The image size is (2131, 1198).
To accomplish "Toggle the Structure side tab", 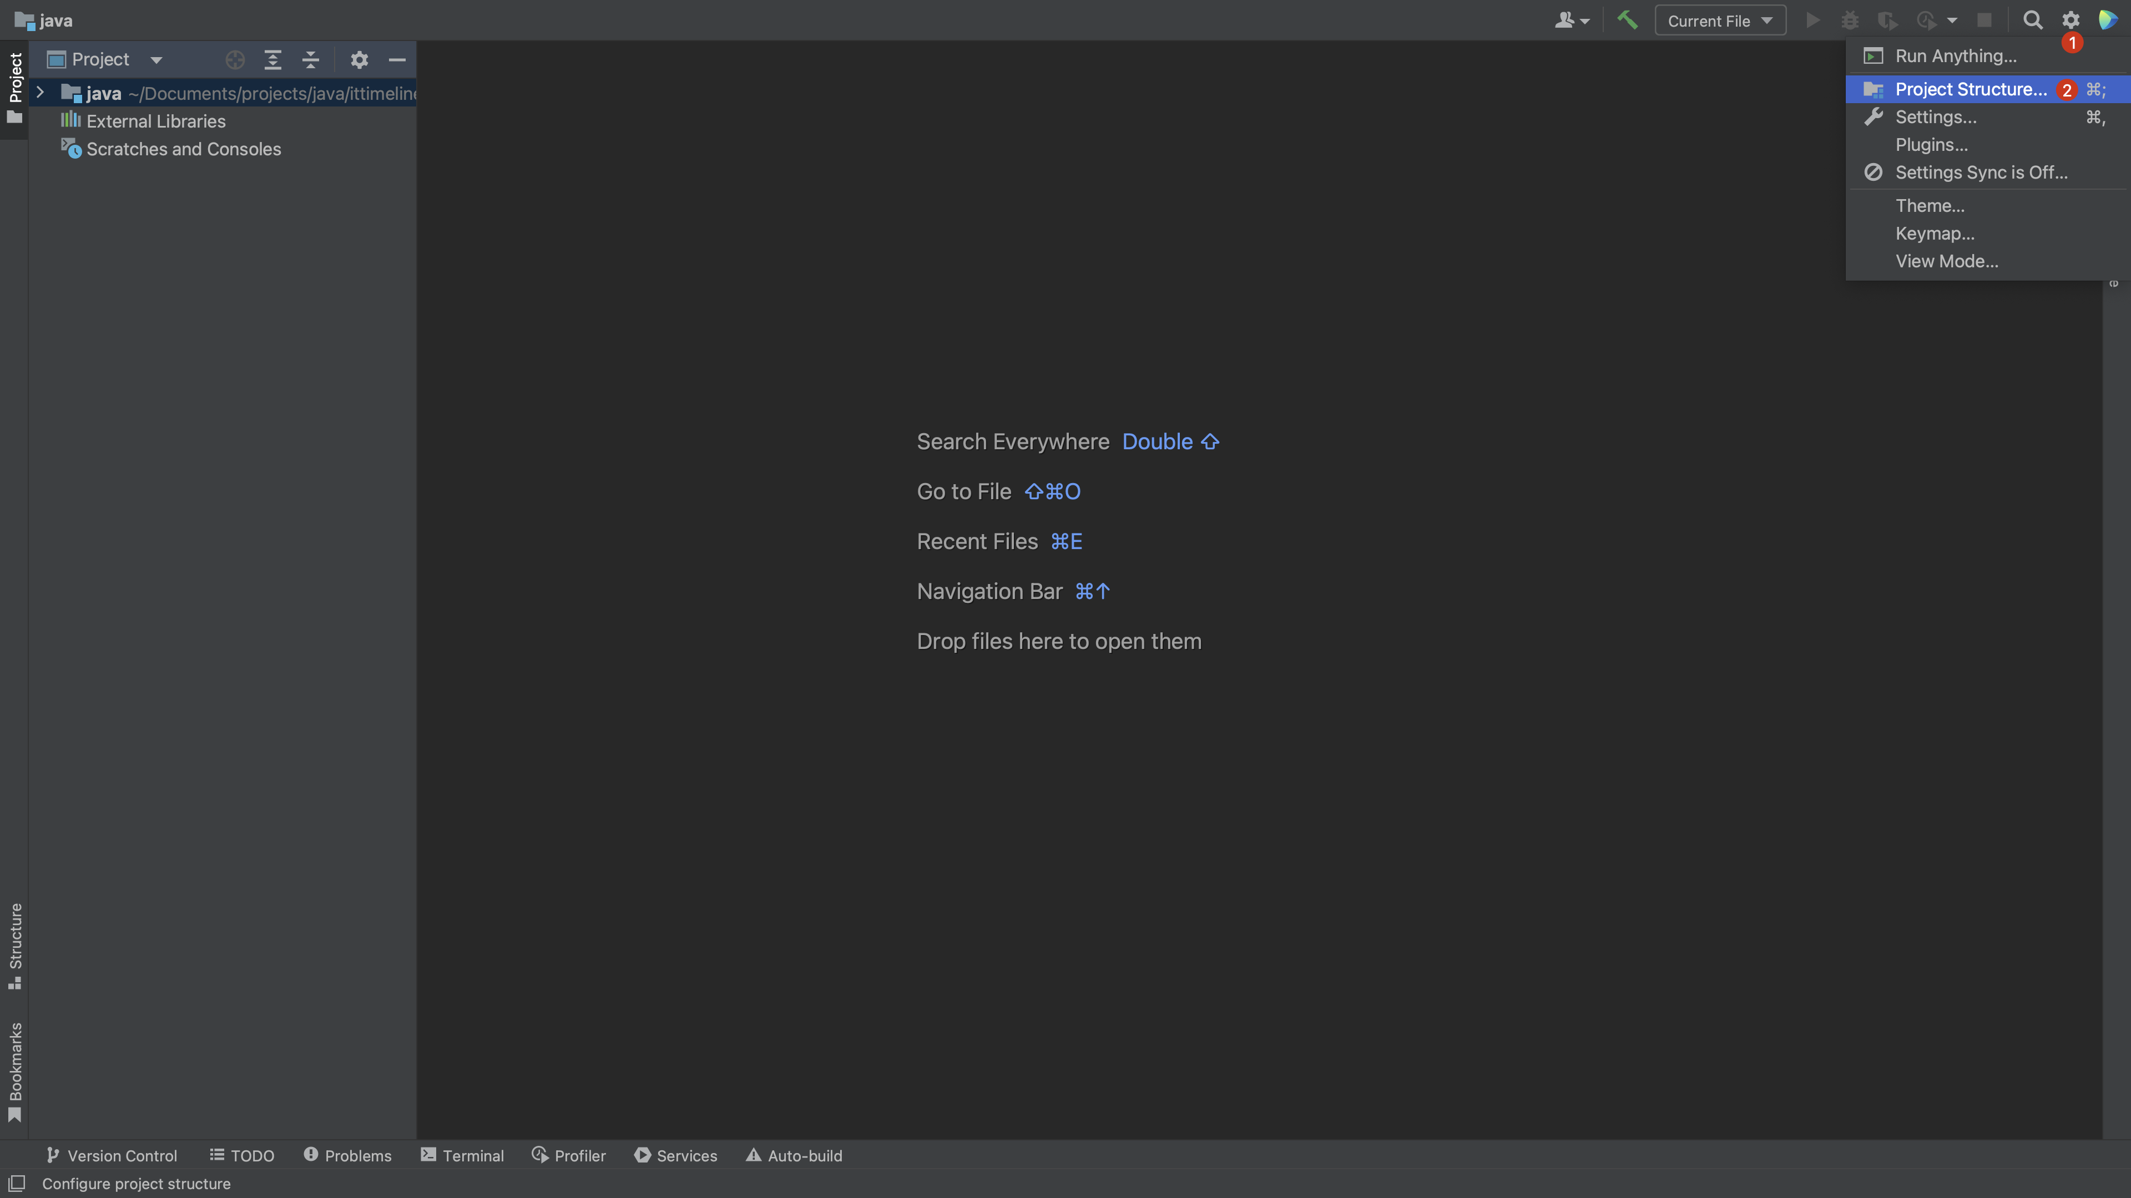I will pyautogui.click(x=14, y=946).
